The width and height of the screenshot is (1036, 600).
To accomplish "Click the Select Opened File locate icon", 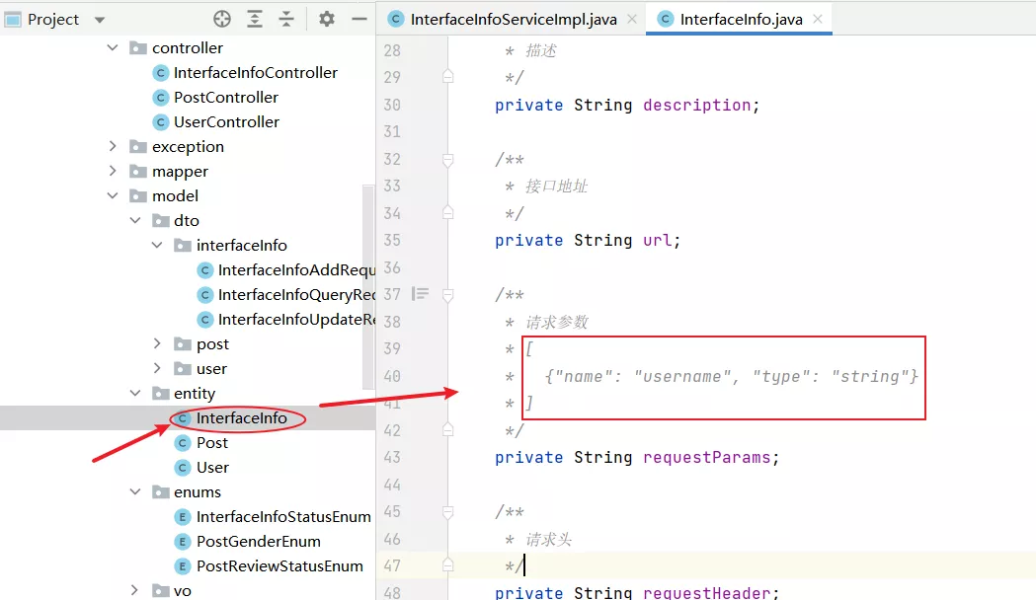I will [222, 19].
